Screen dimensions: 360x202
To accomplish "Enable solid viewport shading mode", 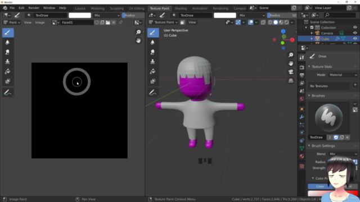I will (276, 22).
